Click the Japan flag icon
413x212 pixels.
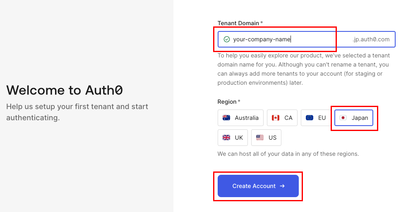coord(343,118)
